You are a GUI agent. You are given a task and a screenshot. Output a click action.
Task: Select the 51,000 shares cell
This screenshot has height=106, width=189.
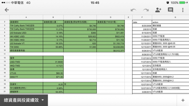(x=80, y=47)
